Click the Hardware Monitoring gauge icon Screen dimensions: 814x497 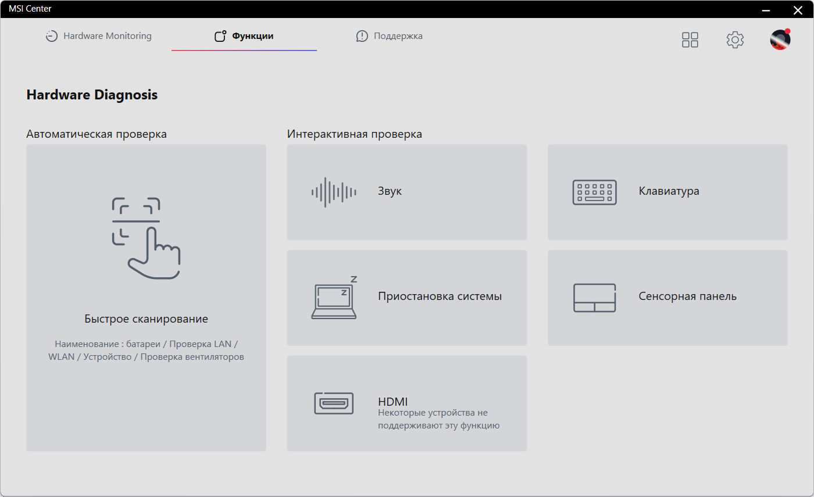point(52,36)
